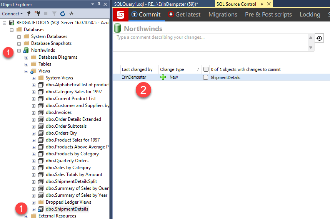
Task: Open the Activity Monitor pulse icon
Action: pyautogui.click(x=71, y=14)
